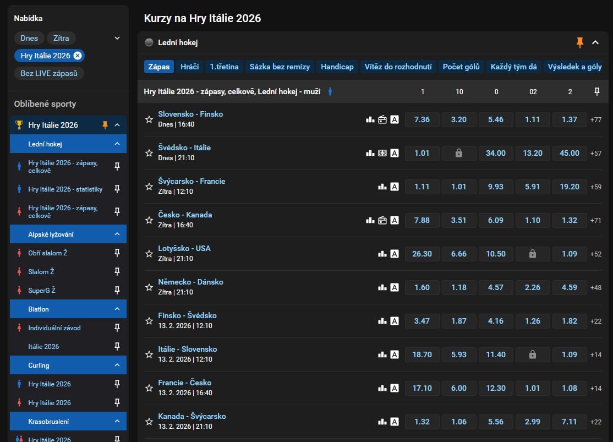Switch to the Handicap tab
This screenshot has height=442, width=613.
[337, 67]
